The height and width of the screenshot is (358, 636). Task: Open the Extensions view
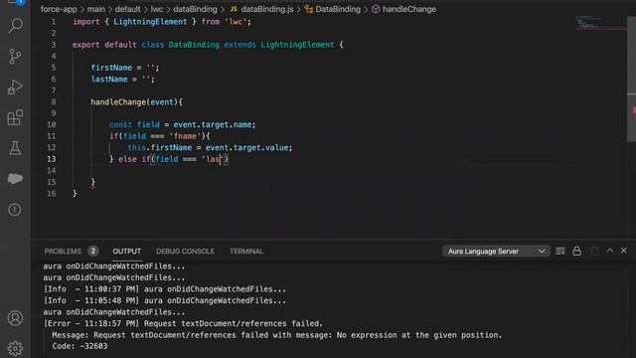15,117
